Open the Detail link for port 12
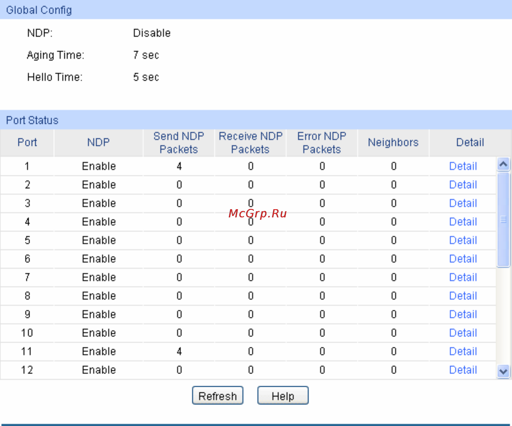This screenshot has height=426, width=512. pyautogui.click(x=463, y=370)
